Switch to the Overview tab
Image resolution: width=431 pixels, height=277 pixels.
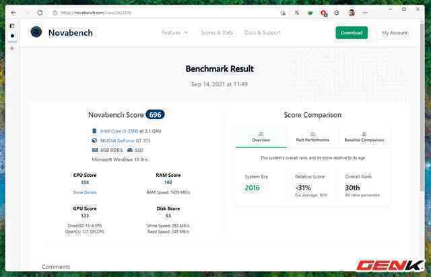[x=261, y=137]
